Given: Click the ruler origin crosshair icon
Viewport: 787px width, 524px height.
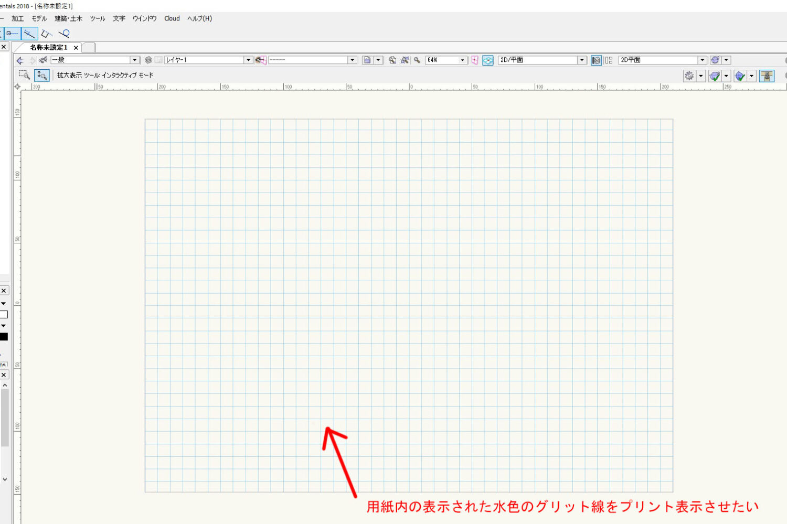Looking at the screenshot, I should pos(17,87).
